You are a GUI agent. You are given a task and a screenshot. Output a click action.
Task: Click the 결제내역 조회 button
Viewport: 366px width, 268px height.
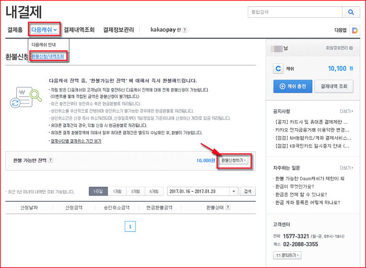tap(334, 86)
